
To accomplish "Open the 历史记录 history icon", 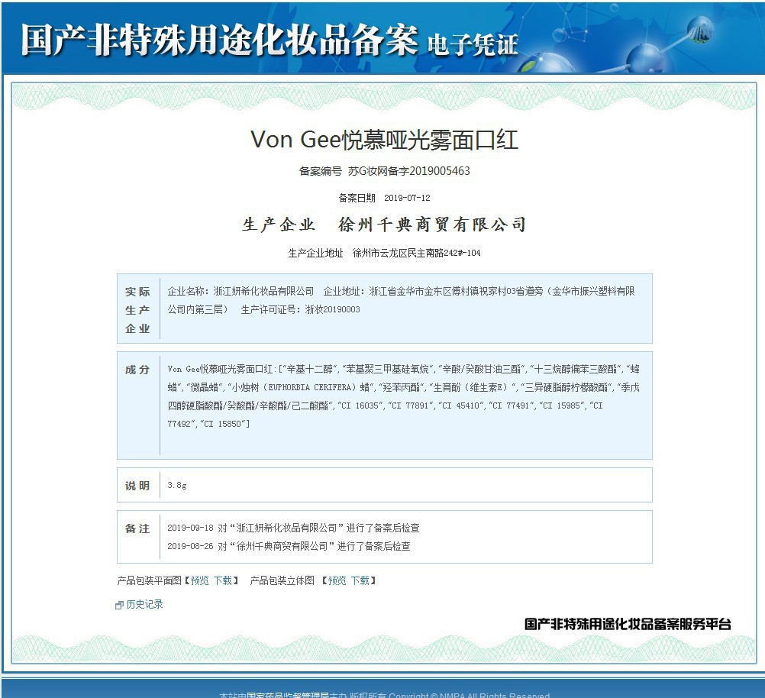I will click(x=119, y=606).
